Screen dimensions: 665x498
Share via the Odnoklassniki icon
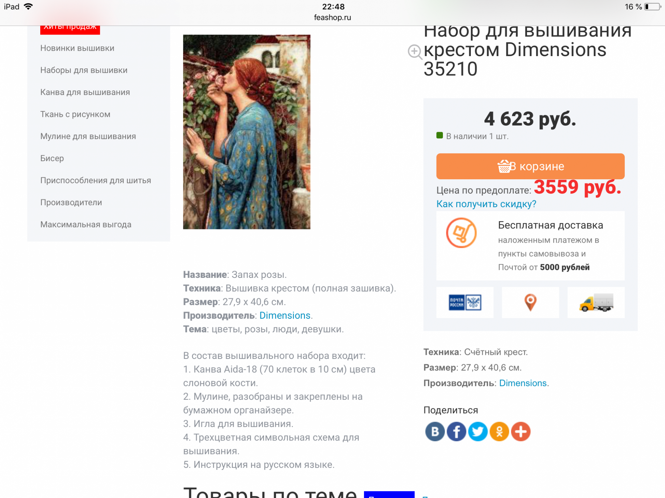point(499,431)
